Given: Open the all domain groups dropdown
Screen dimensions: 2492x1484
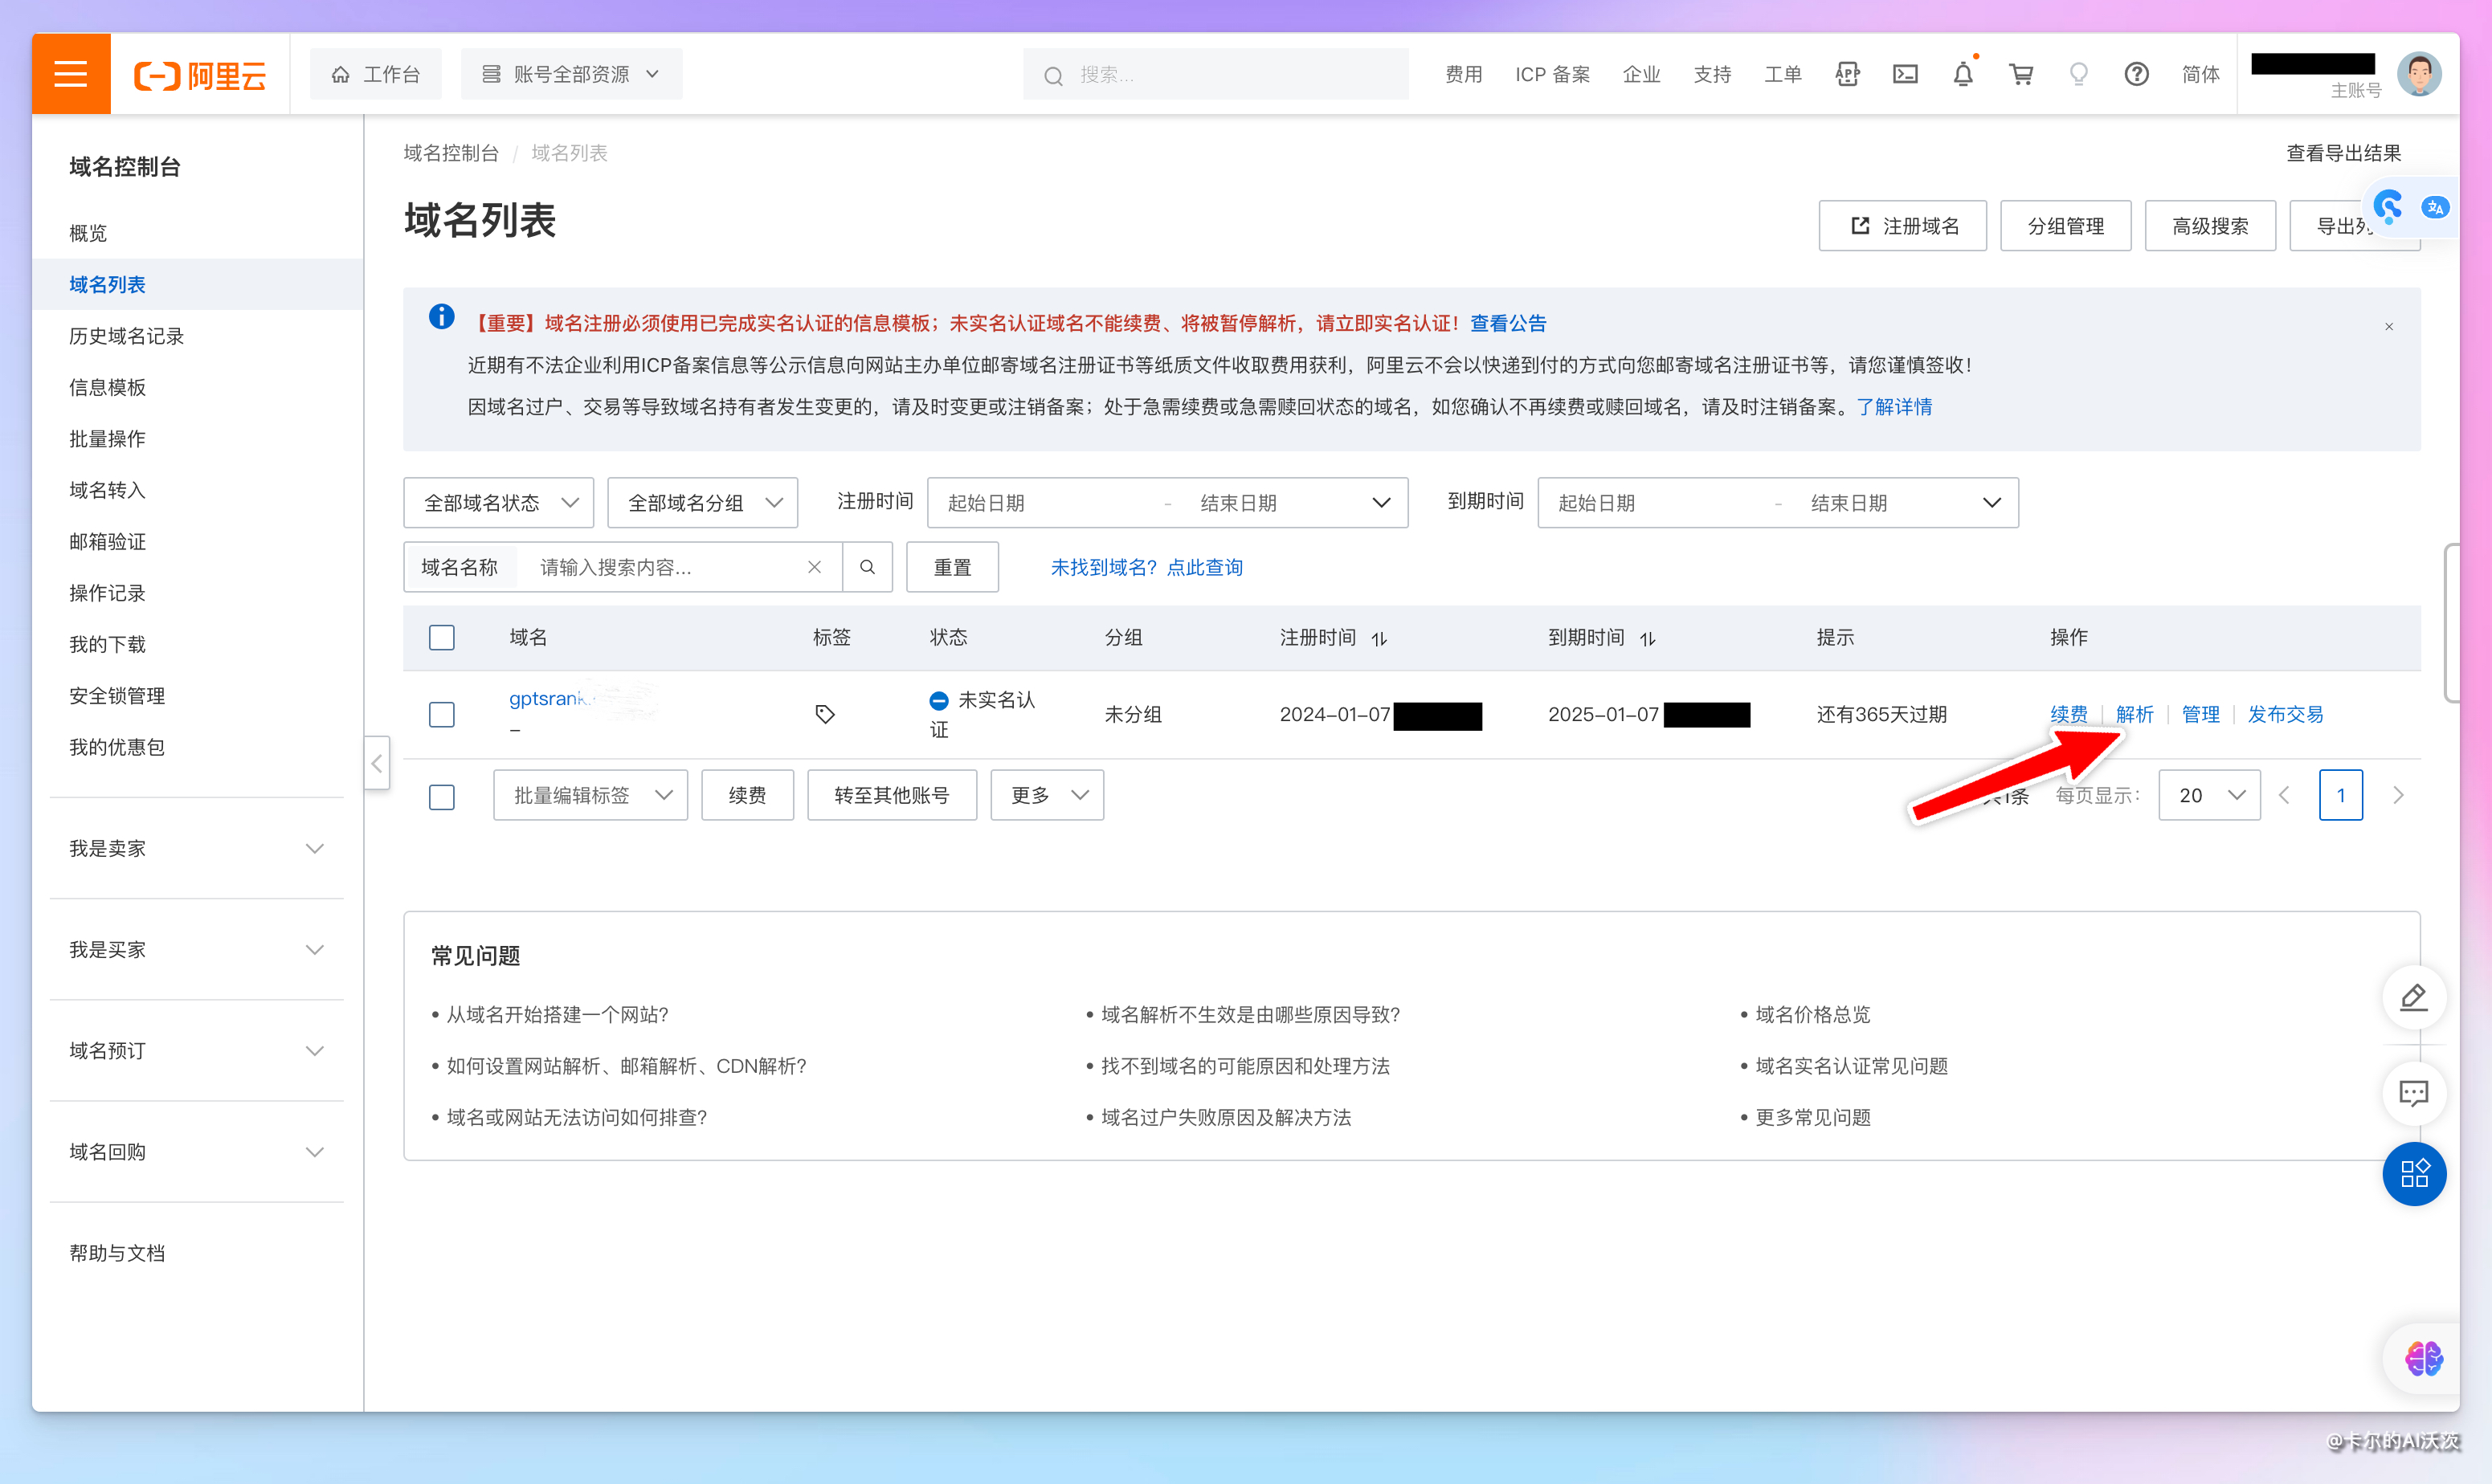Looking at the screenshot, I should (x=702, y=502).
